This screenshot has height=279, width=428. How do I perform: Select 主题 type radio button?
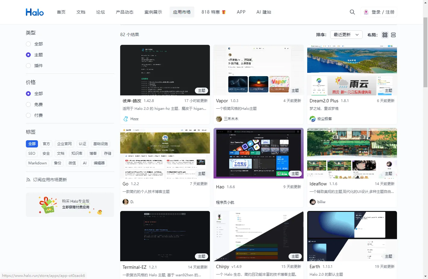click(28, 55)
